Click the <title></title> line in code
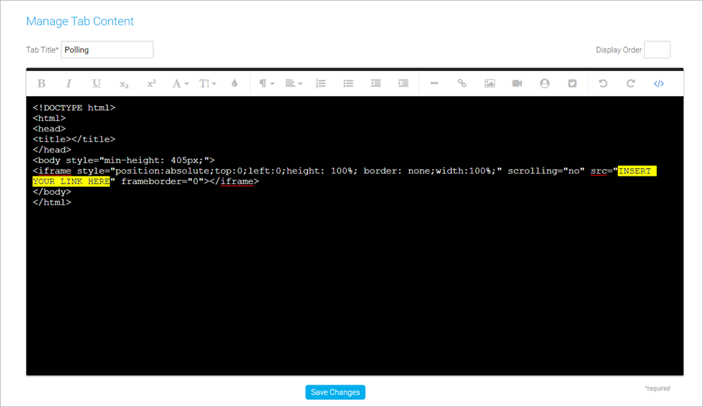The height and width of the screenshot is (407, 703). pyautogui.click(x=74, y=139)
